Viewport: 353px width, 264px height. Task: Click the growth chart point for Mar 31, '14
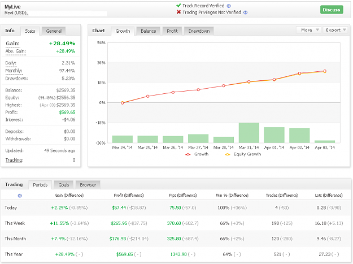point(249,82)
